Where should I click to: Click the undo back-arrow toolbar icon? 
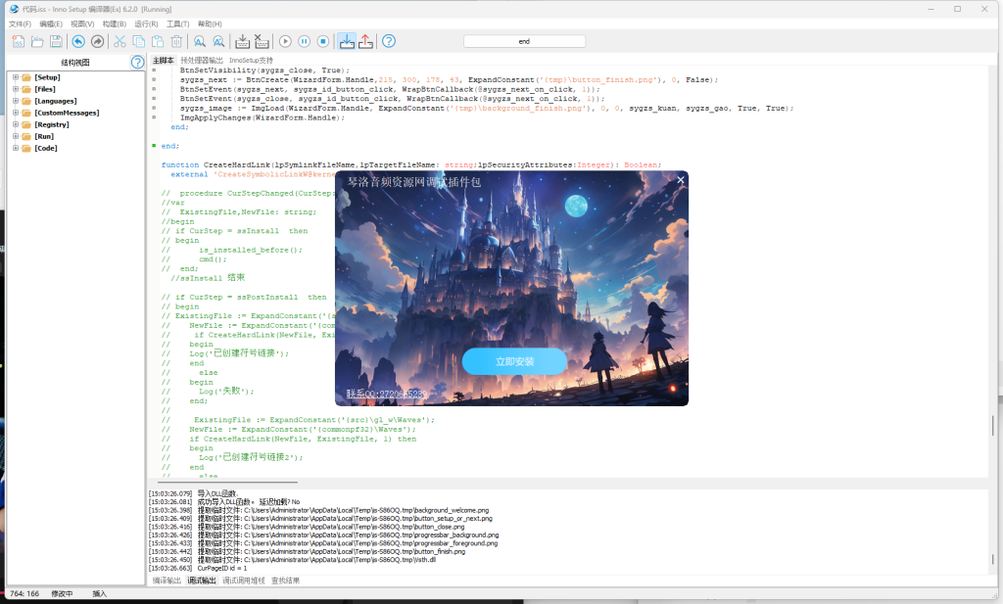[x=78, y=41]
